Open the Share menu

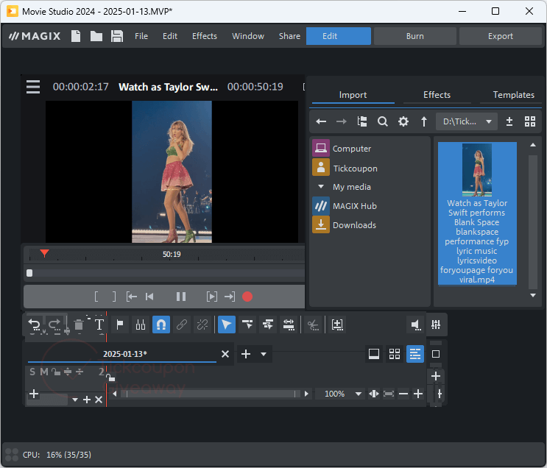pos(289,36)
